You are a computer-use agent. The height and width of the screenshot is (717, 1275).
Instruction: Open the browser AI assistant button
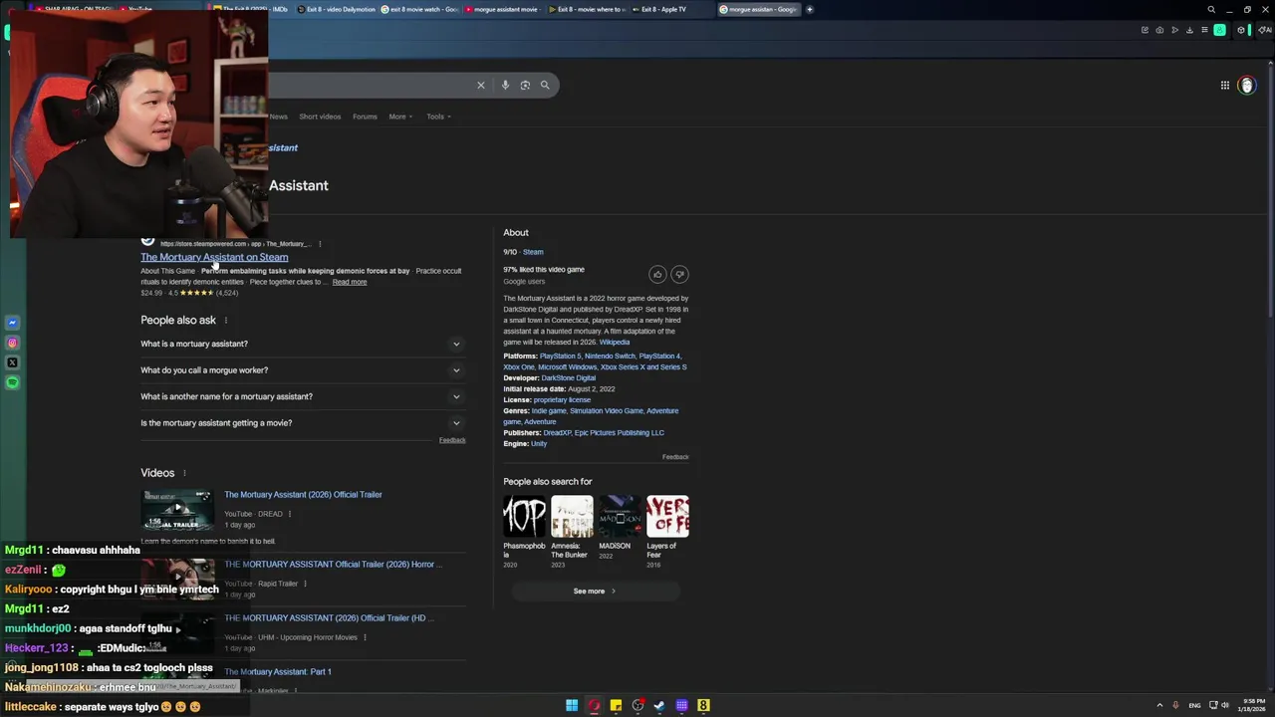(1266, 30)
